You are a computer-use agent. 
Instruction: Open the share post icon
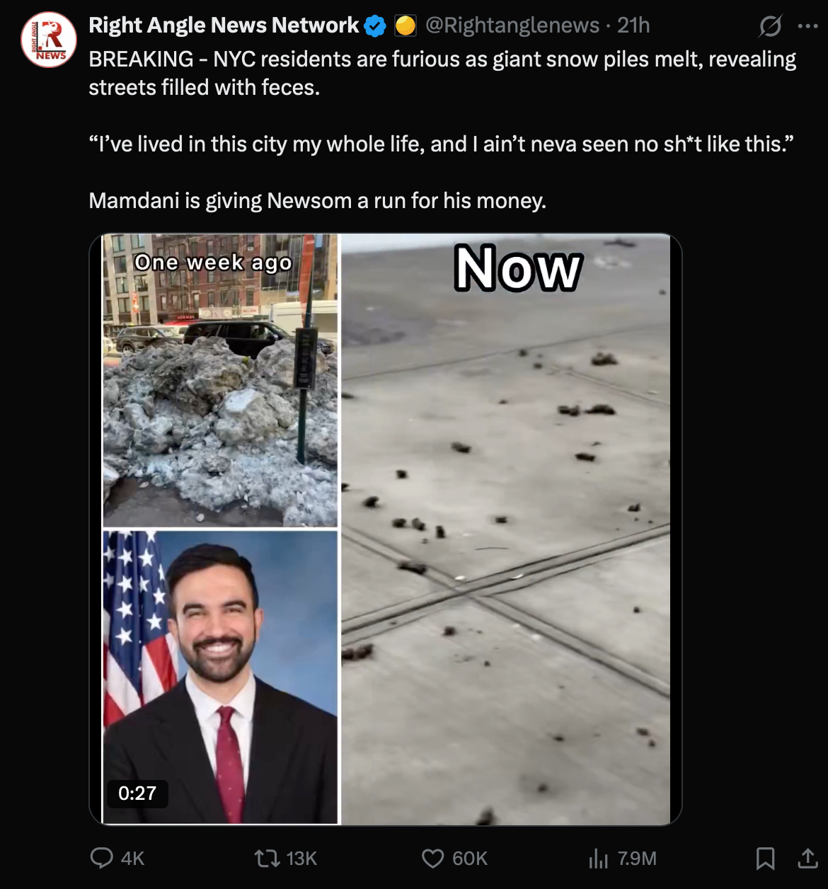[x=807, y=858]
